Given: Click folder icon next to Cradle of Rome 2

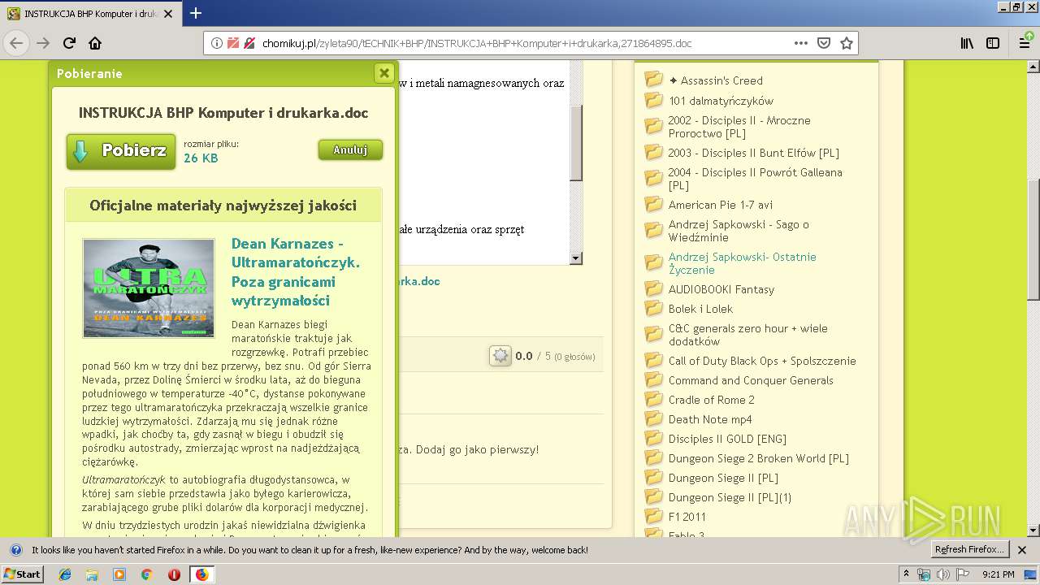Looking at the screenshot, I should pos(653,399).
